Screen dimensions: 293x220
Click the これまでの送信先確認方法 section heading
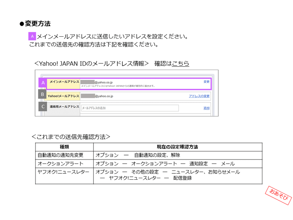[71, 137]
